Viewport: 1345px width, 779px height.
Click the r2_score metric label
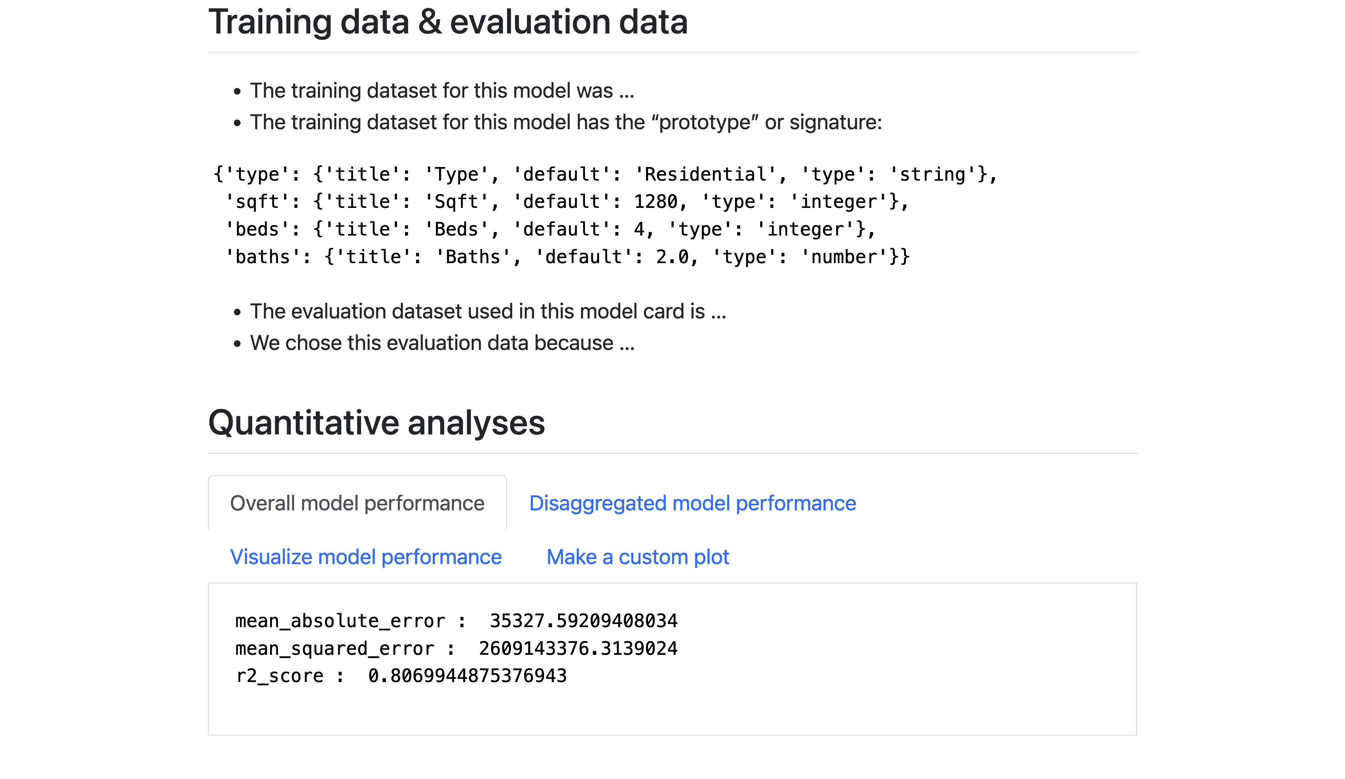(280, 676)
